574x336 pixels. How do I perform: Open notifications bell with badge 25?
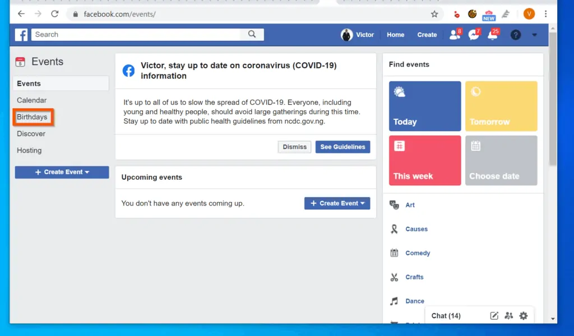click(x=493, y=35)
